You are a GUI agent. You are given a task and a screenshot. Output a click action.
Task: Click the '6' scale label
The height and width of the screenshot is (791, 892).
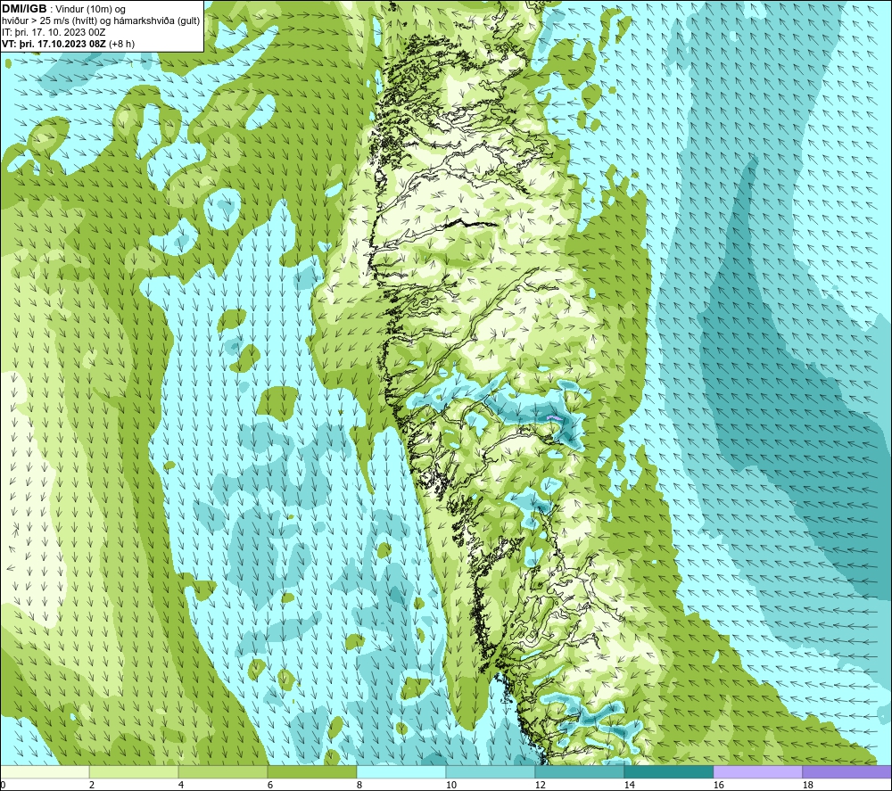click(x=270, y=785)
